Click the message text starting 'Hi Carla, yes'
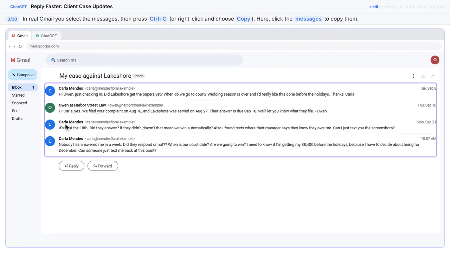Screen dimensions: 450x253 point(193,111)
